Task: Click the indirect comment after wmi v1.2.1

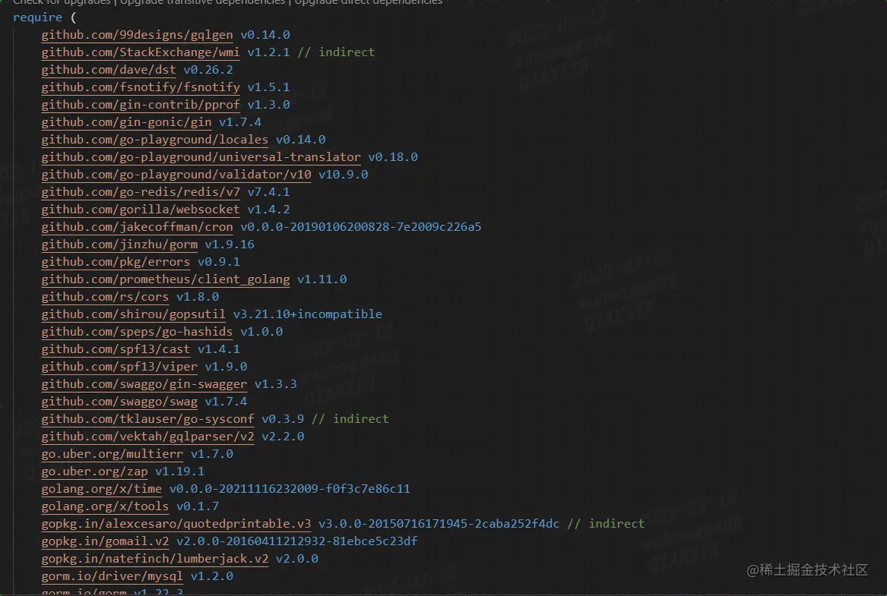Action: 336,52
